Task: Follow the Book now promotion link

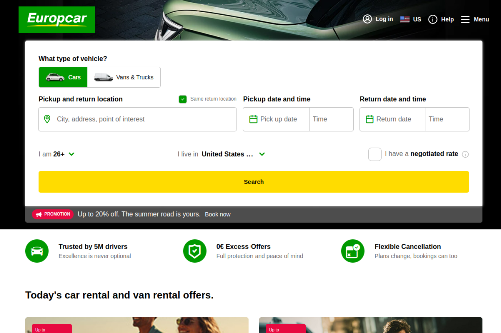Action: pos(218,214)
